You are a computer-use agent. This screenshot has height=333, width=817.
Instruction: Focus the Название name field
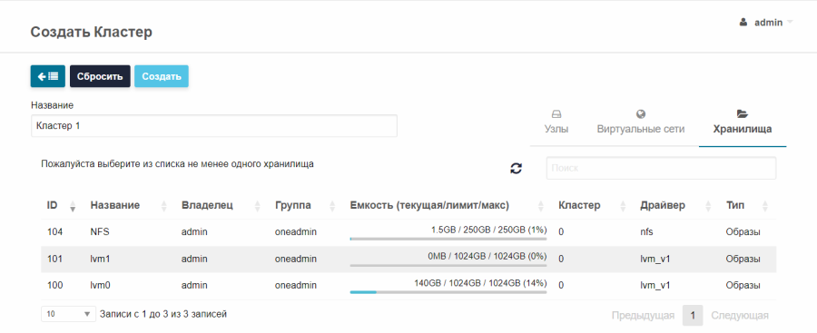214,125
